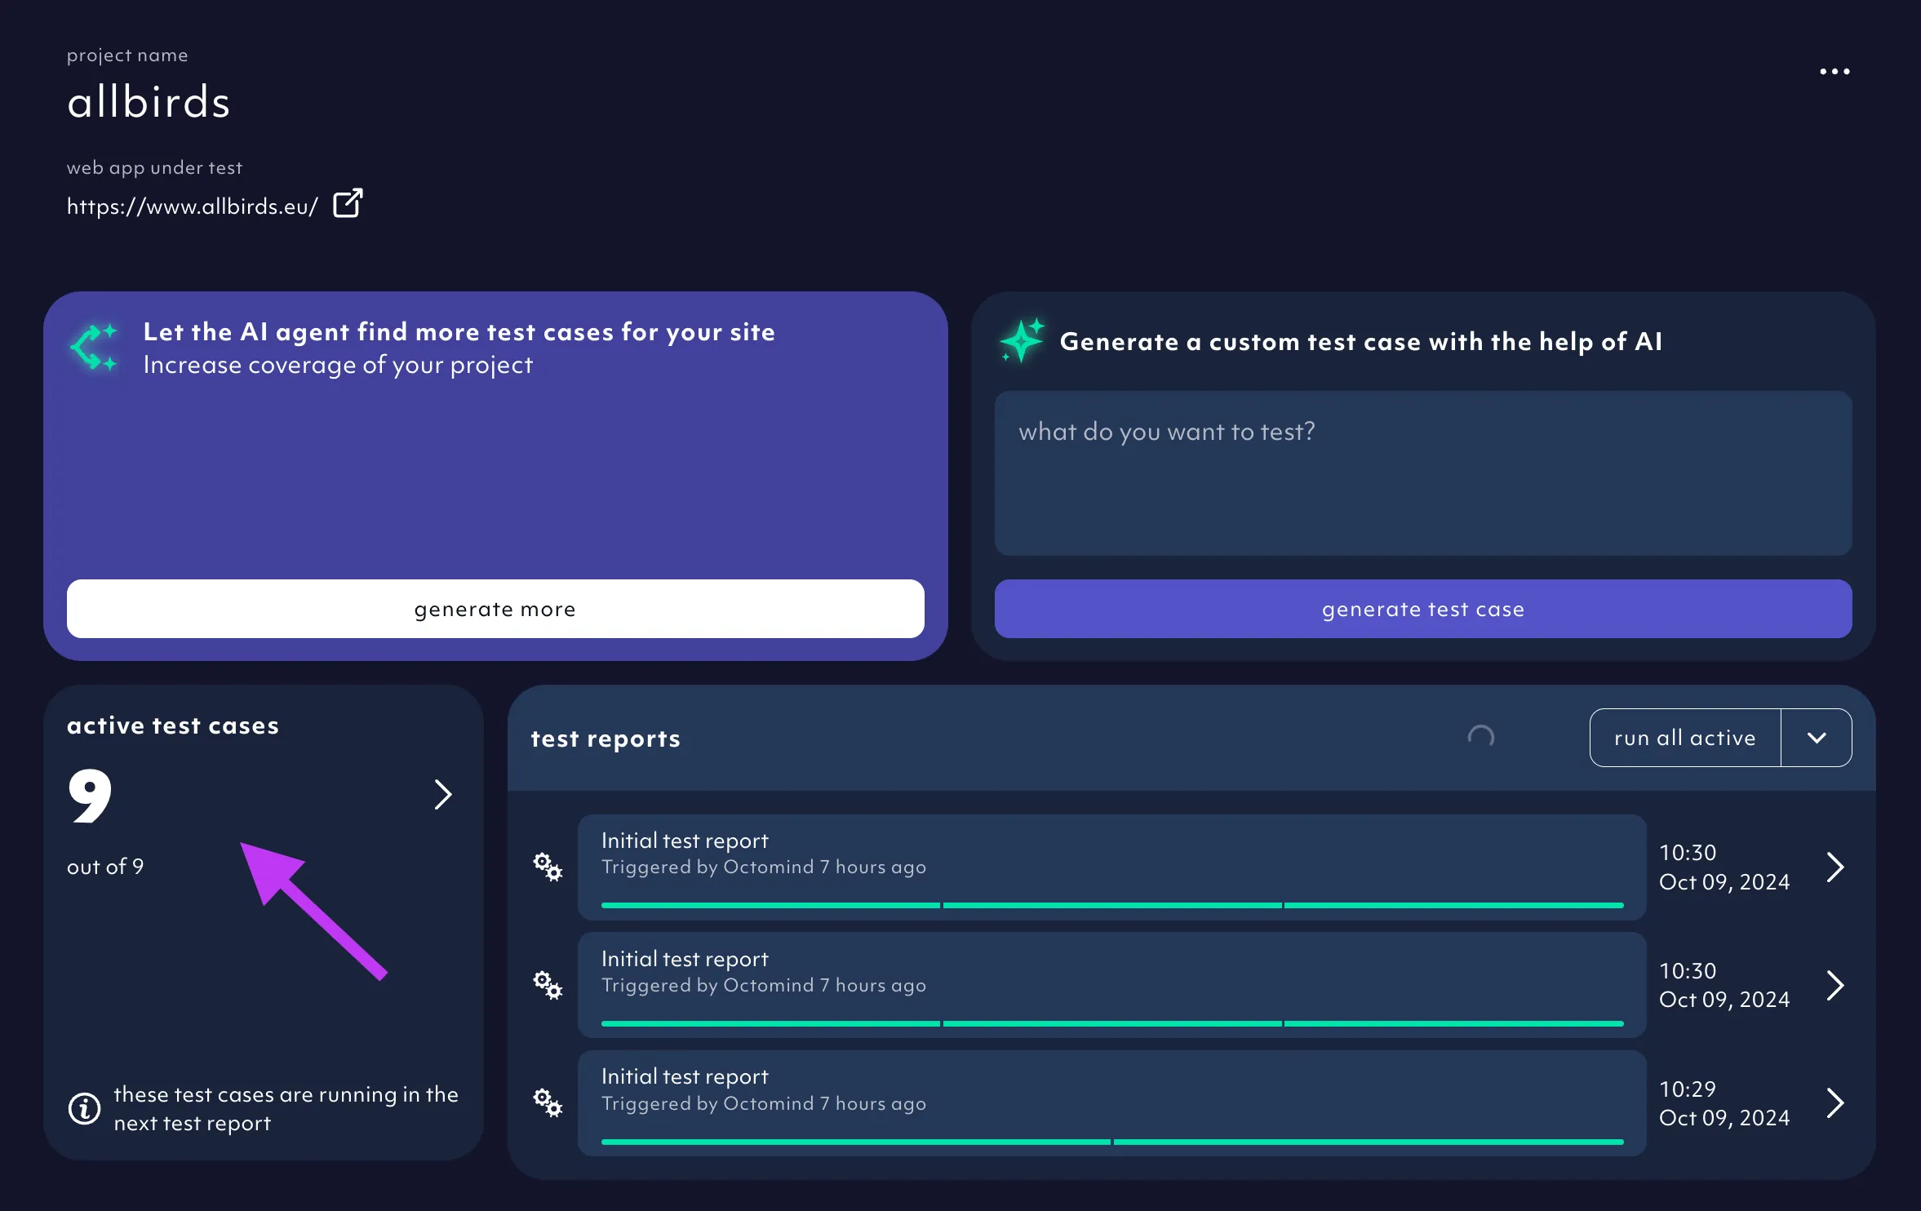Open the three-dot overflow menu
The height and width of the screenshot is (1211, 1921).
pos(1834,71)
